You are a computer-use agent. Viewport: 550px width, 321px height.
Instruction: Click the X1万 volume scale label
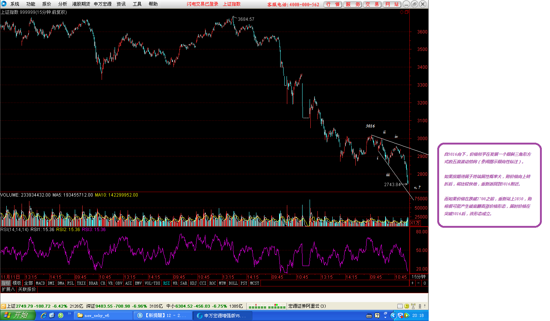coord(415,223)
